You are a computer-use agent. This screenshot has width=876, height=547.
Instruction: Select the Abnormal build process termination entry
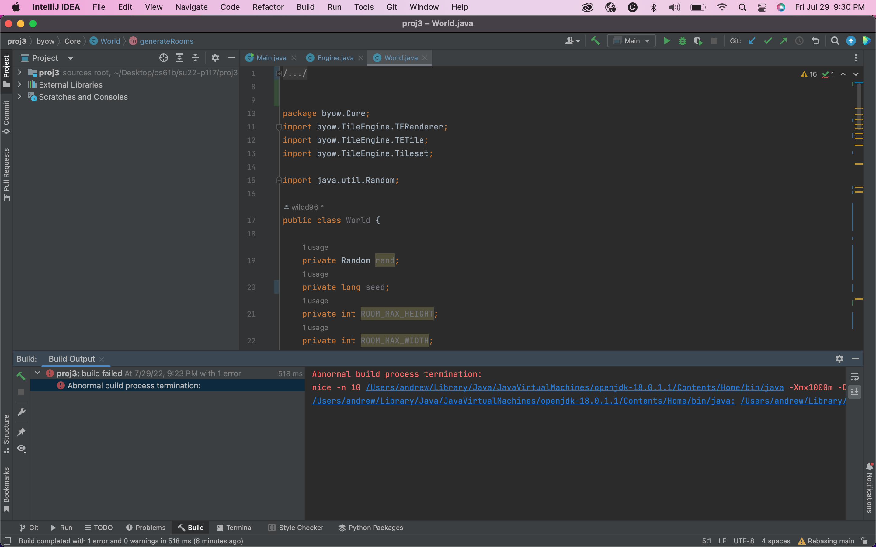click(x=134, y=386)
